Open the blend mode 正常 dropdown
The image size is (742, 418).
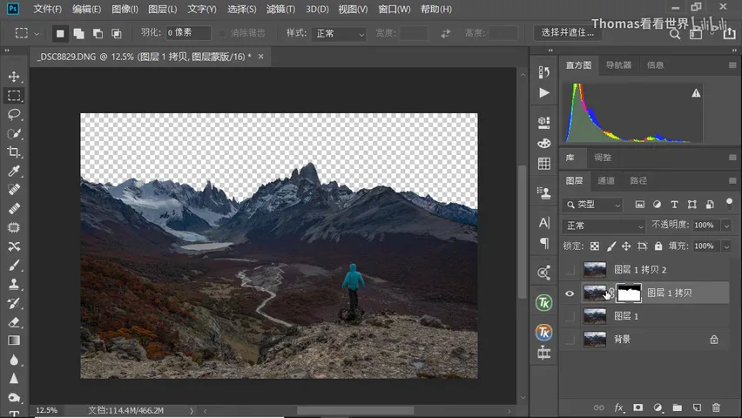[604, 226]
